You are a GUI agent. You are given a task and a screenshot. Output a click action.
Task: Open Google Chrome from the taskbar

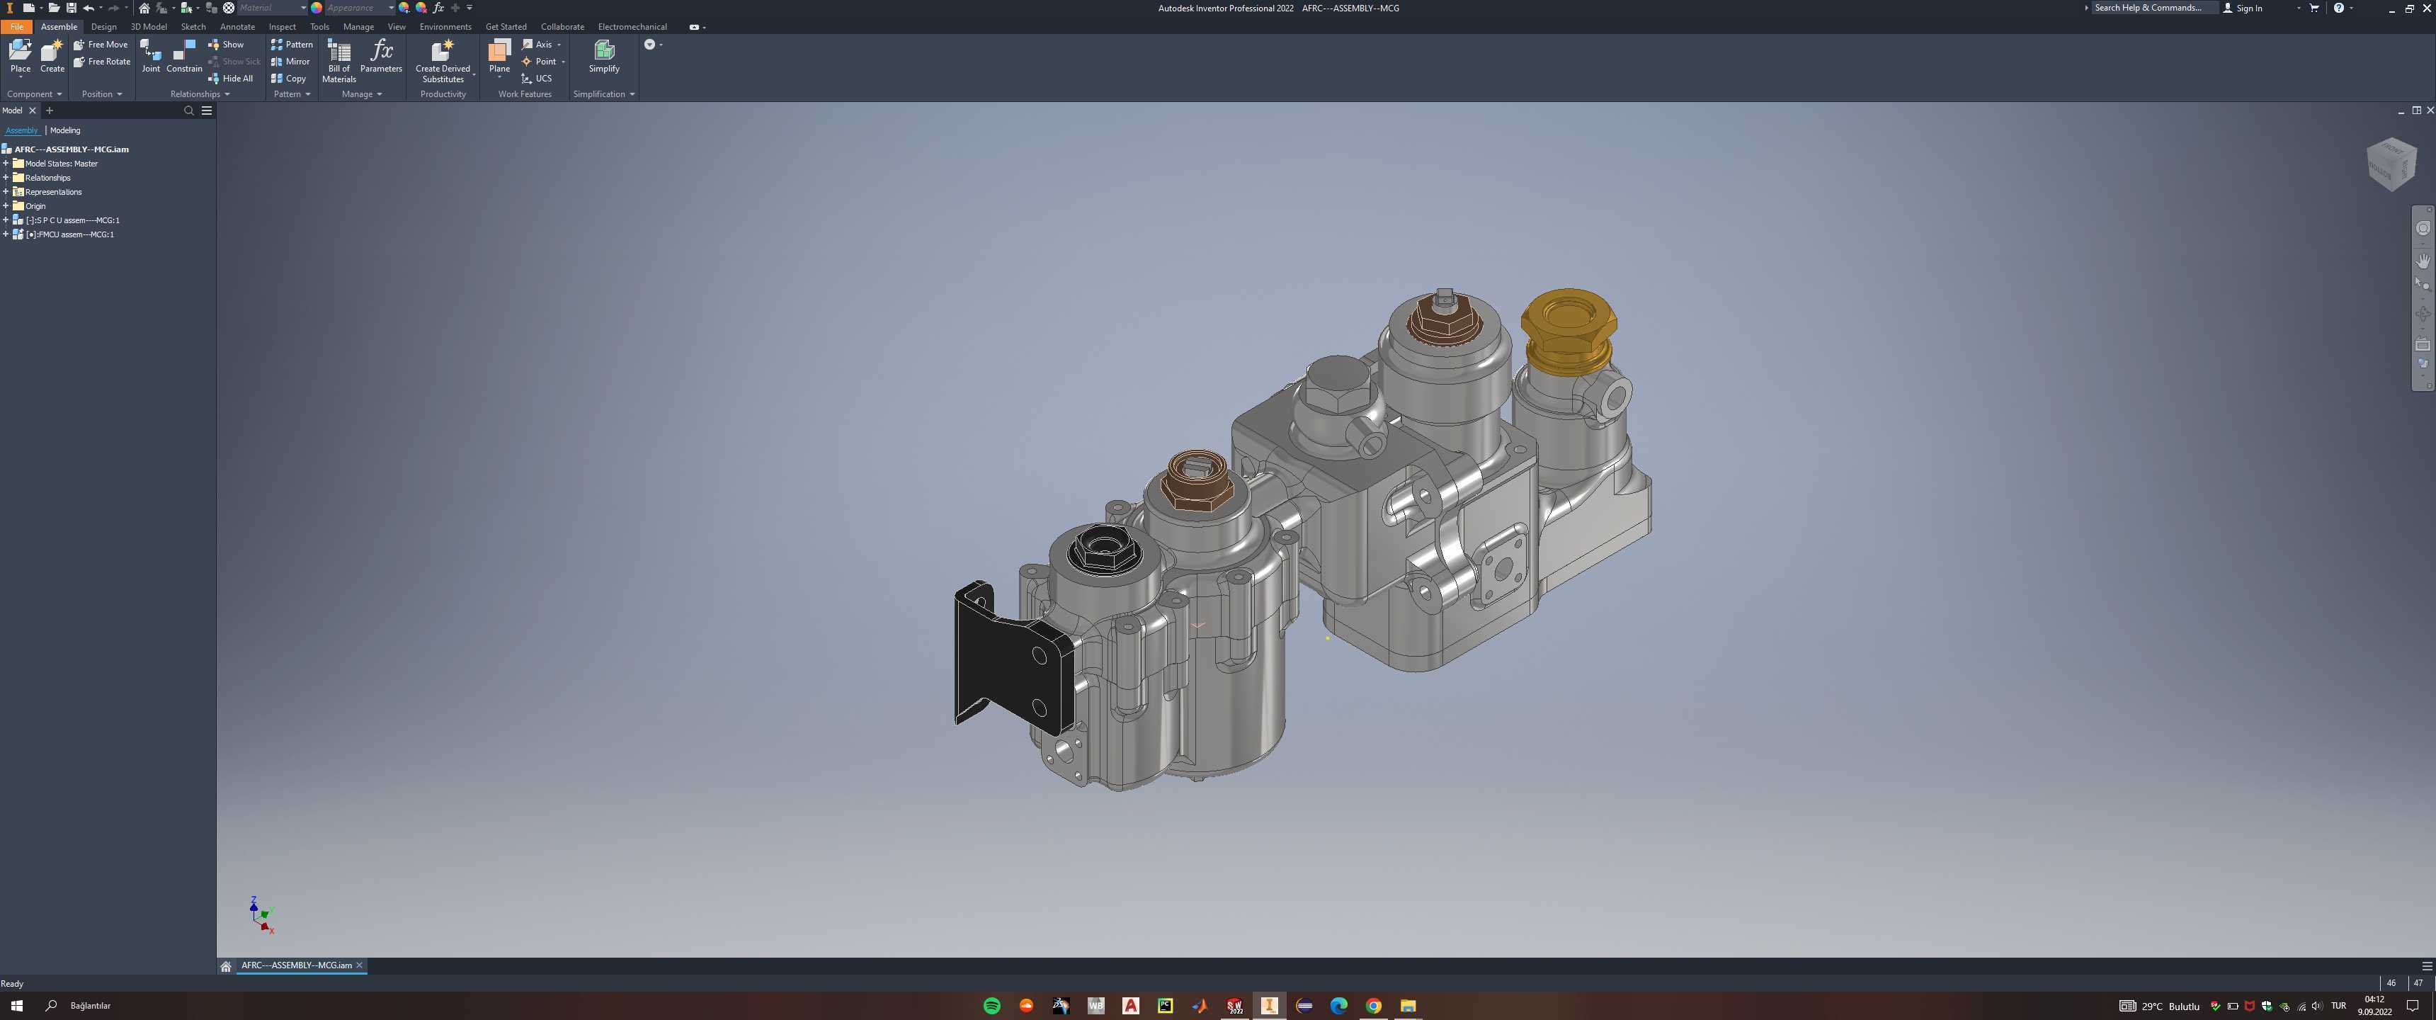pos(1373,1006)
